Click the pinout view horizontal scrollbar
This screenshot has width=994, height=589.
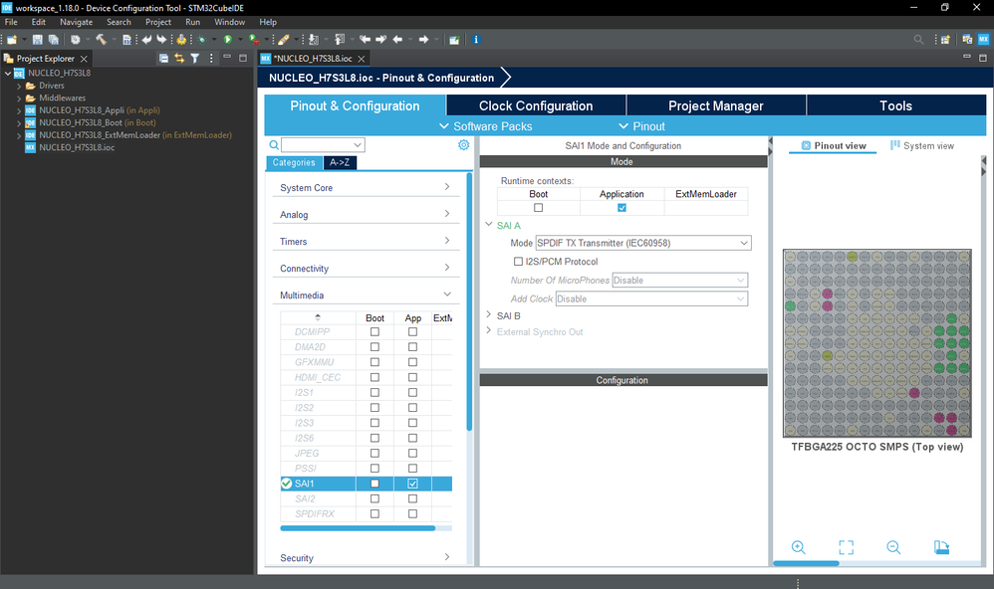tap(806, 563)
